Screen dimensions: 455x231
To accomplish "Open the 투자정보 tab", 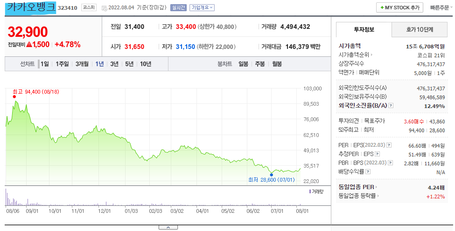I will [364, 29].
